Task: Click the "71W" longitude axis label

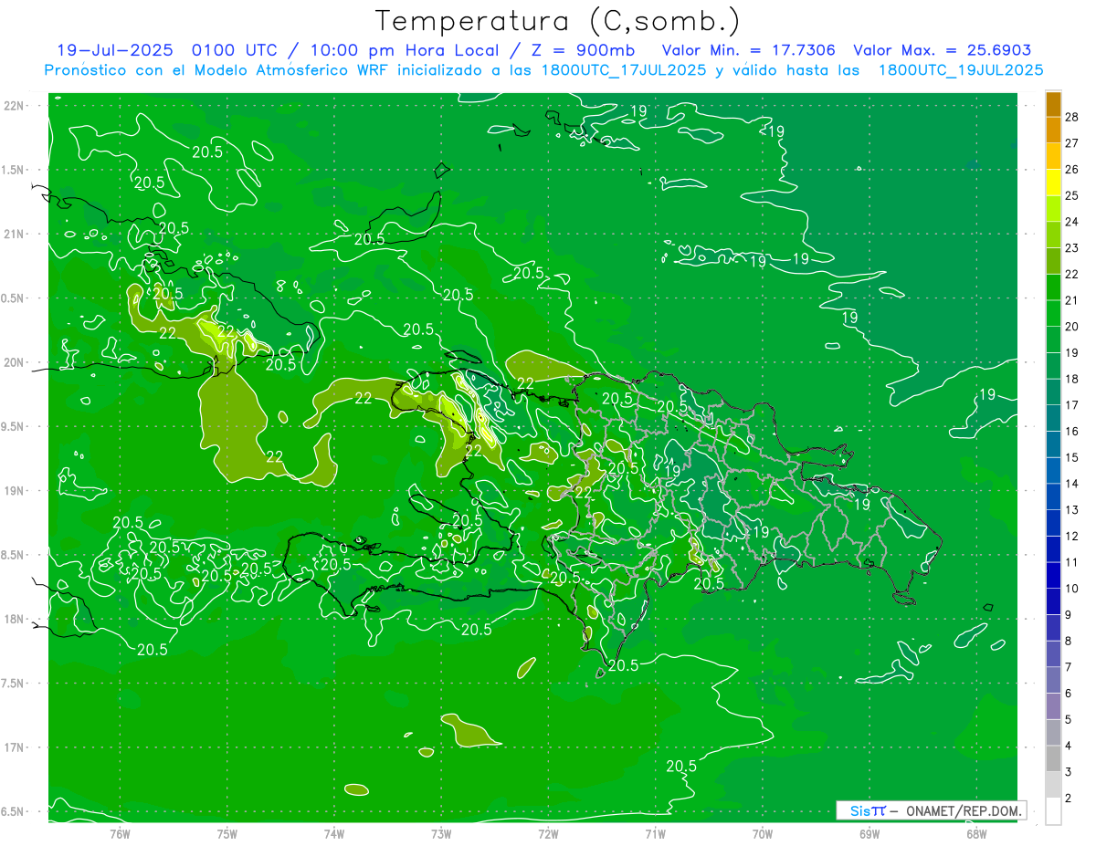Action: pyautogui.click(x=655, y=833)
